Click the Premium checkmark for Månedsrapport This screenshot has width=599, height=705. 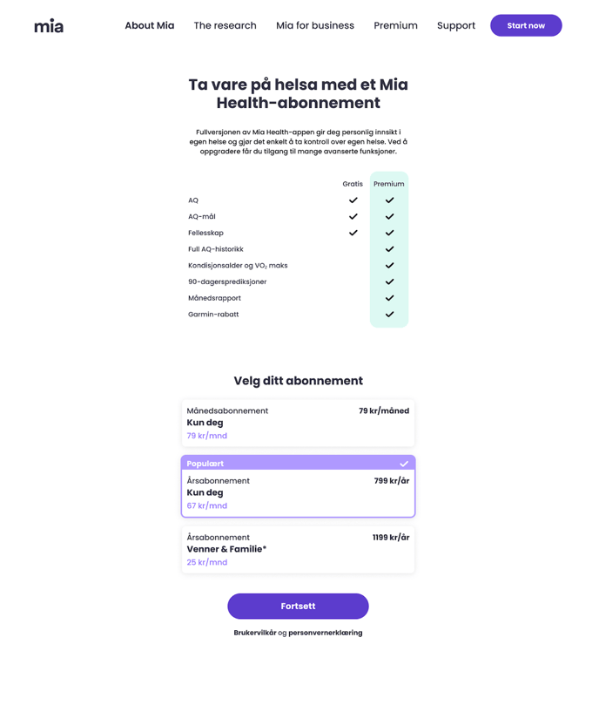pos(389,298)
